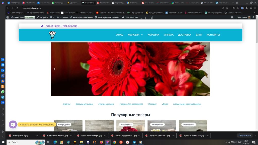Open the browser extensions puzzle icon

[247, 8]
